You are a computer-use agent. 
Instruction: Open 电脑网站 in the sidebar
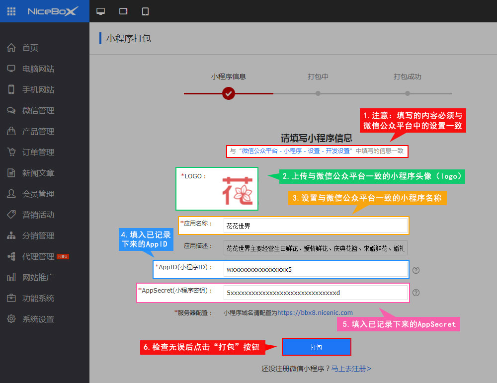click(x=38, y=69)
